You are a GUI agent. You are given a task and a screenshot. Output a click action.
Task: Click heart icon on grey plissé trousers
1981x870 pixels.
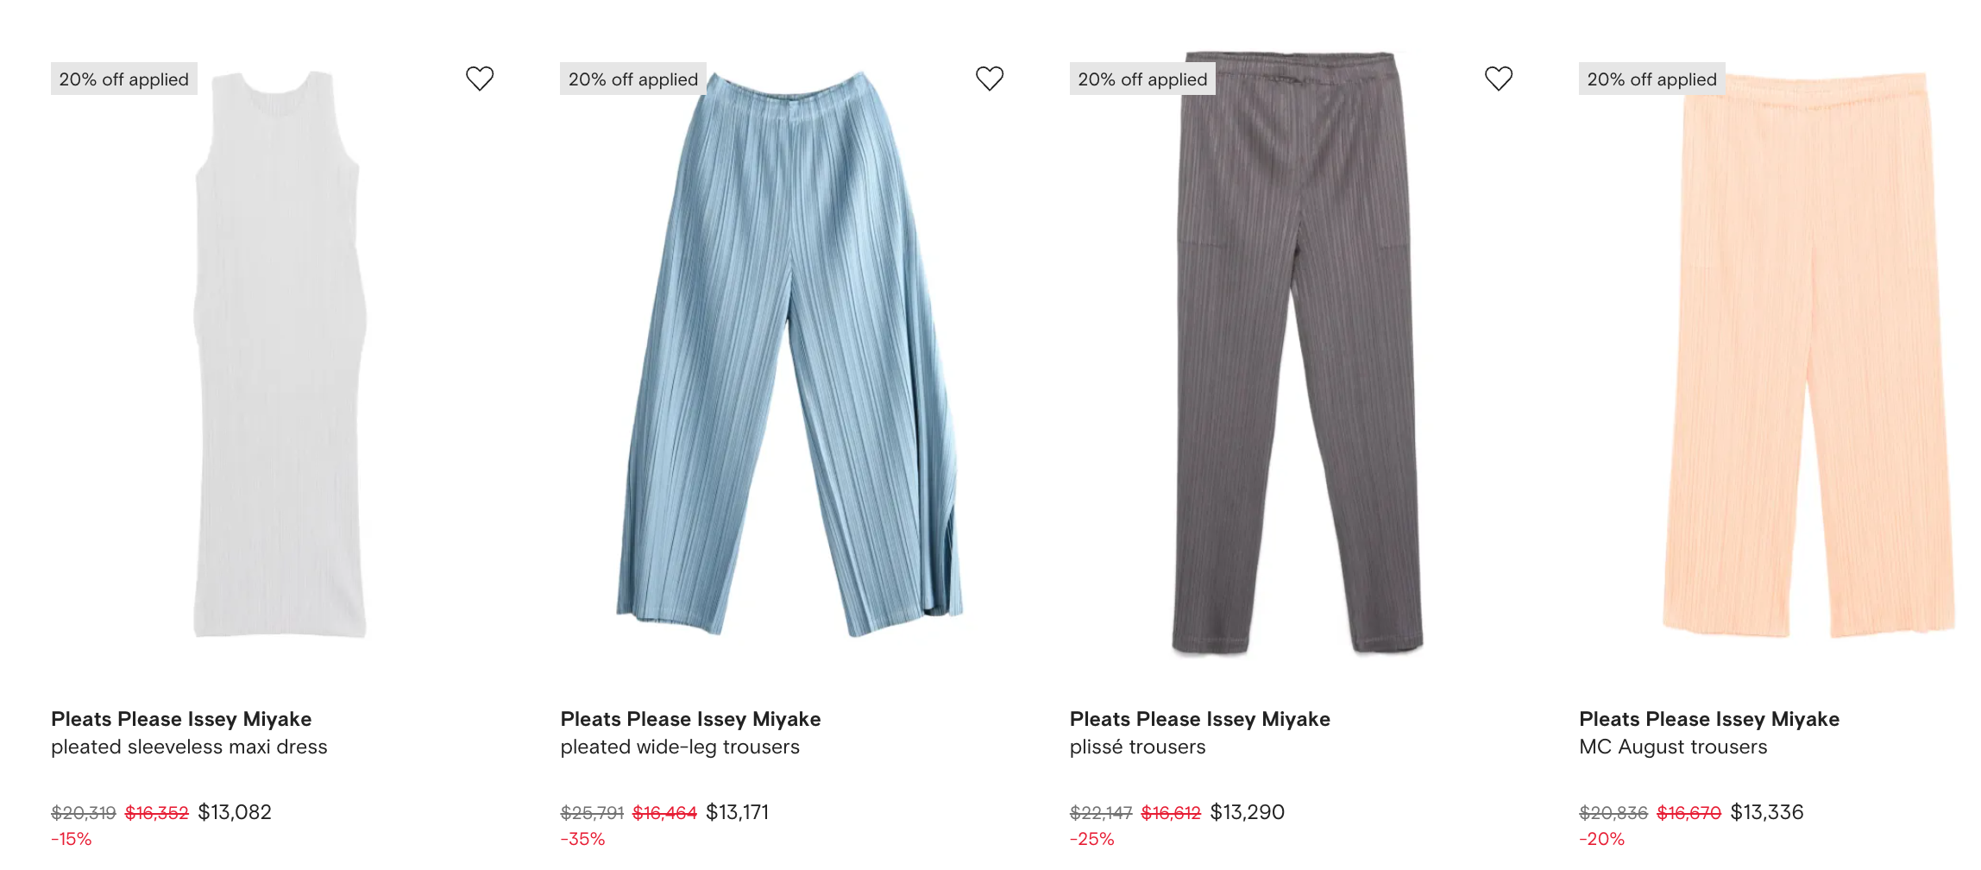coord(1499,79)
